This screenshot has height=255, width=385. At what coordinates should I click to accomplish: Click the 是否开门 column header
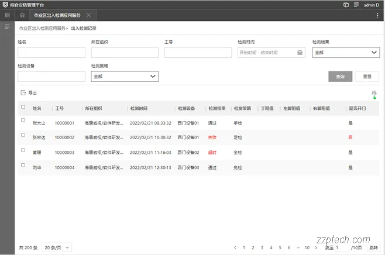pos(357,108)
